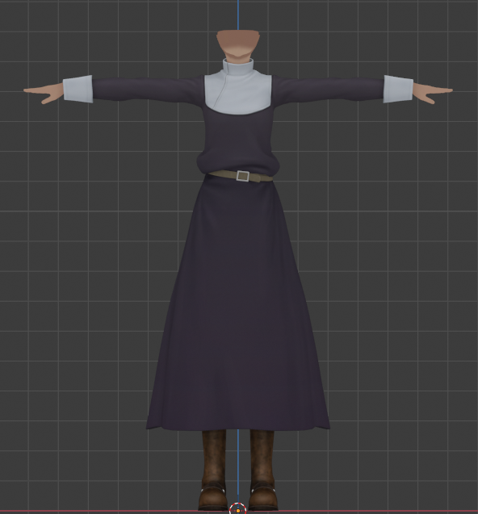Select the red-white 3D cursor ring
This screenshot has height=514, width=478.
tap(238, 508)
